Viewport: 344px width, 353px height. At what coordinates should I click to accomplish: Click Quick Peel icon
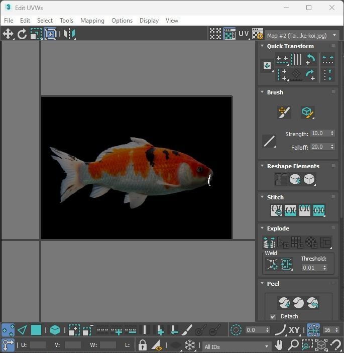(284, 303)
